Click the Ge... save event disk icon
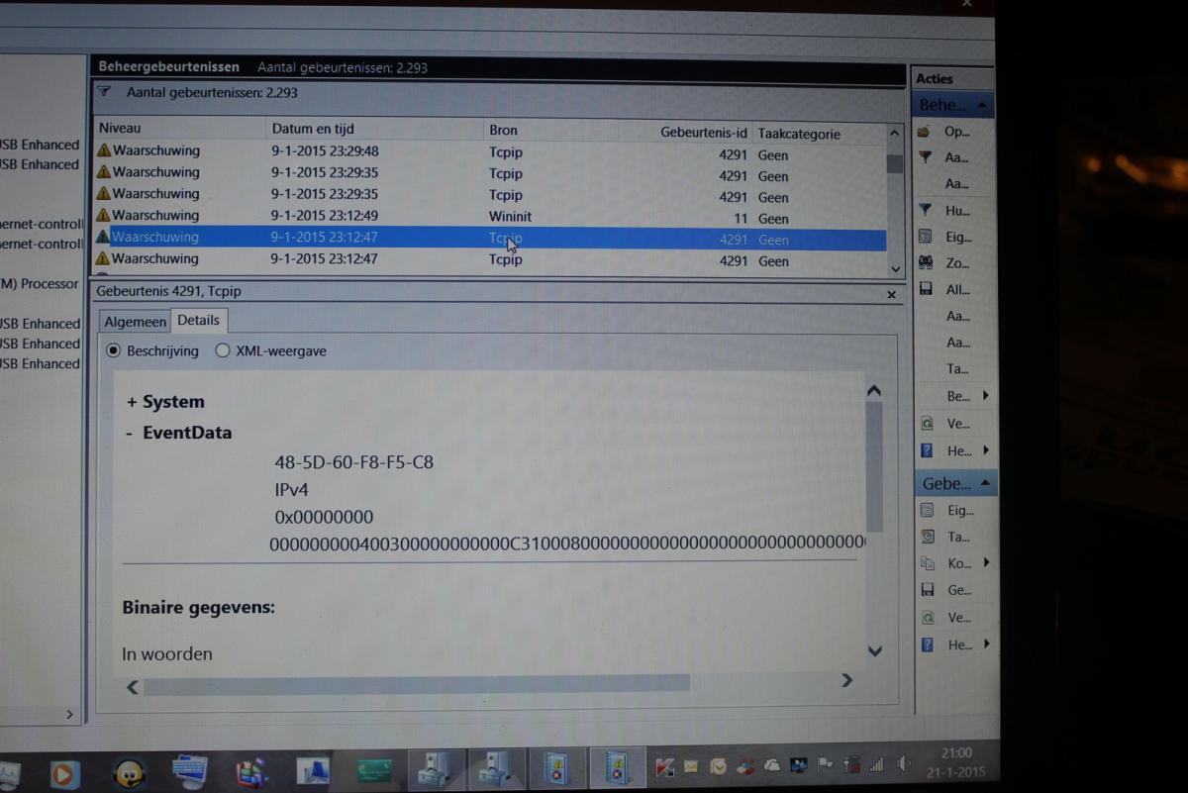 pyautogui.click(x=927, y=590)
